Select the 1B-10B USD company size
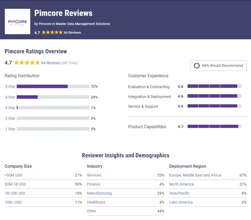251x220 pixels. pyautogui.click(x=15, y=193)
